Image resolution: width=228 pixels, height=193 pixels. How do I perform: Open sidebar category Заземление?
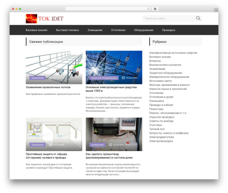pyautogui.click(x=157, y=69)
